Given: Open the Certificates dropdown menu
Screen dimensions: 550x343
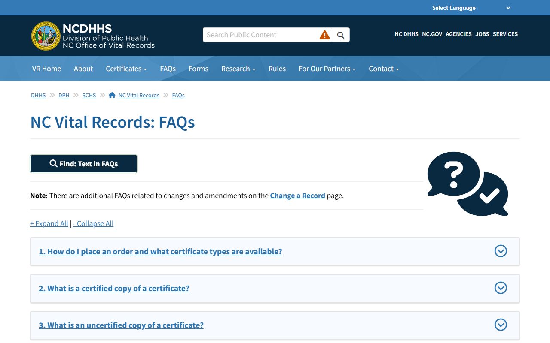Looking at the screenshot, I should click(x=126, y=69).
